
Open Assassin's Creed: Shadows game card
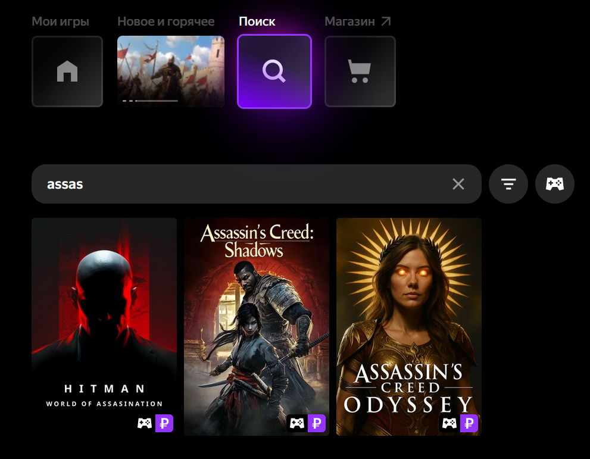point(257,327)
